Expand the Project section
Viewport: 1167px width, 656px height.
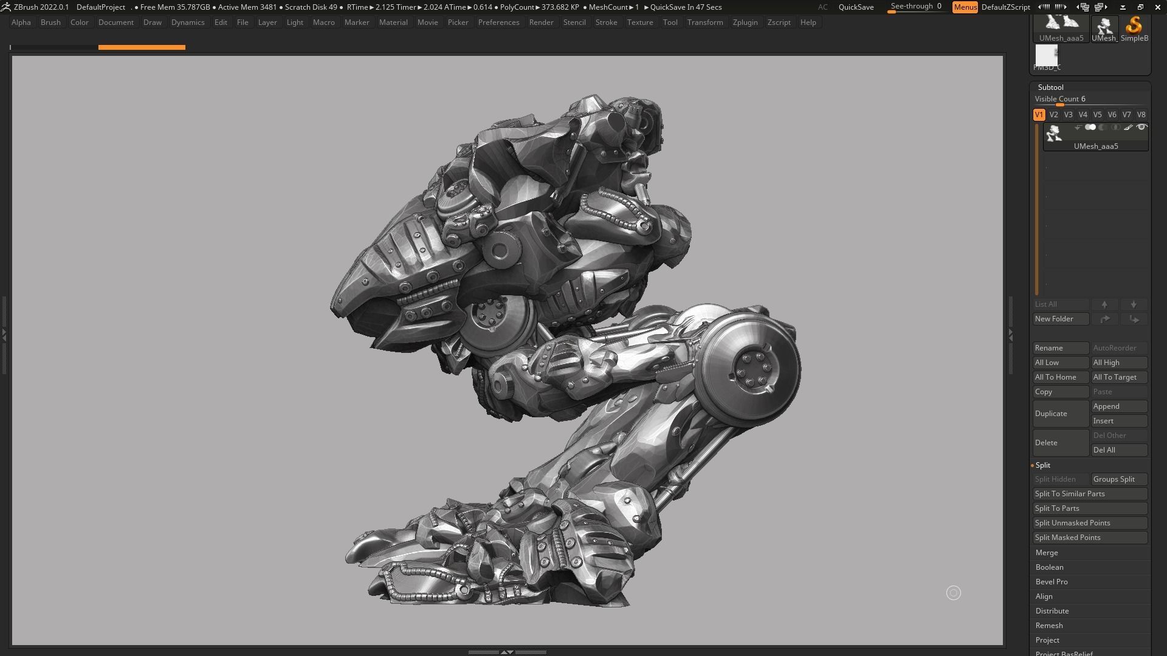(x=1047, y=640)
